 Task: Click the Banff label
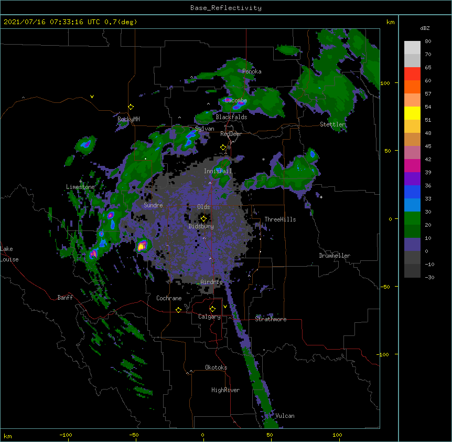pos(65,298)
